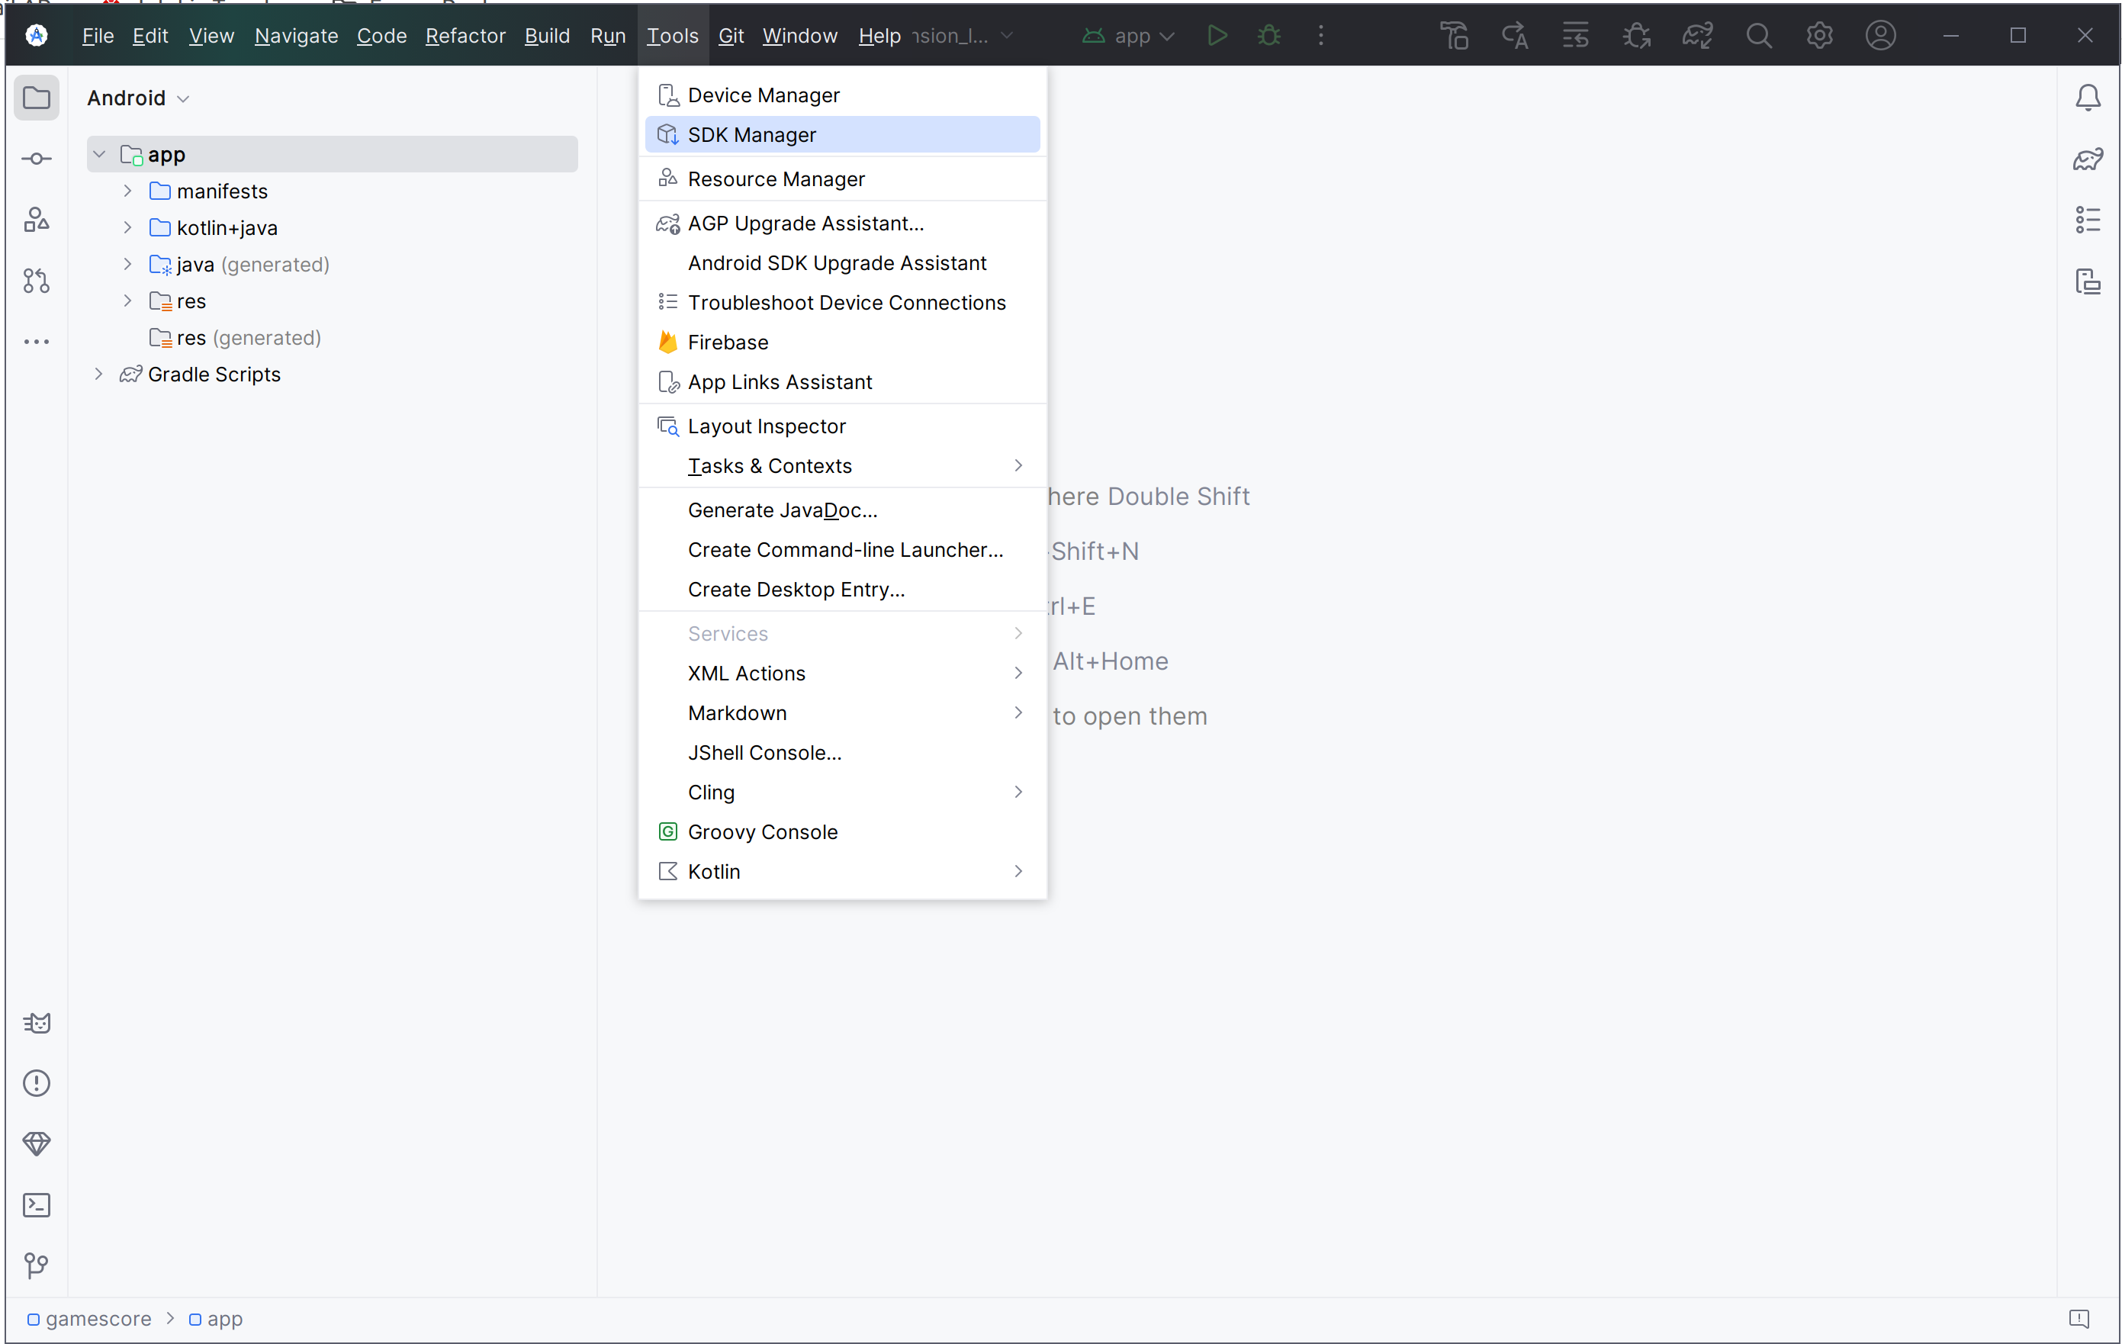
Task: Select App Links Assistant menu entry
Action: pyautogui.click(x=841, y=381)
